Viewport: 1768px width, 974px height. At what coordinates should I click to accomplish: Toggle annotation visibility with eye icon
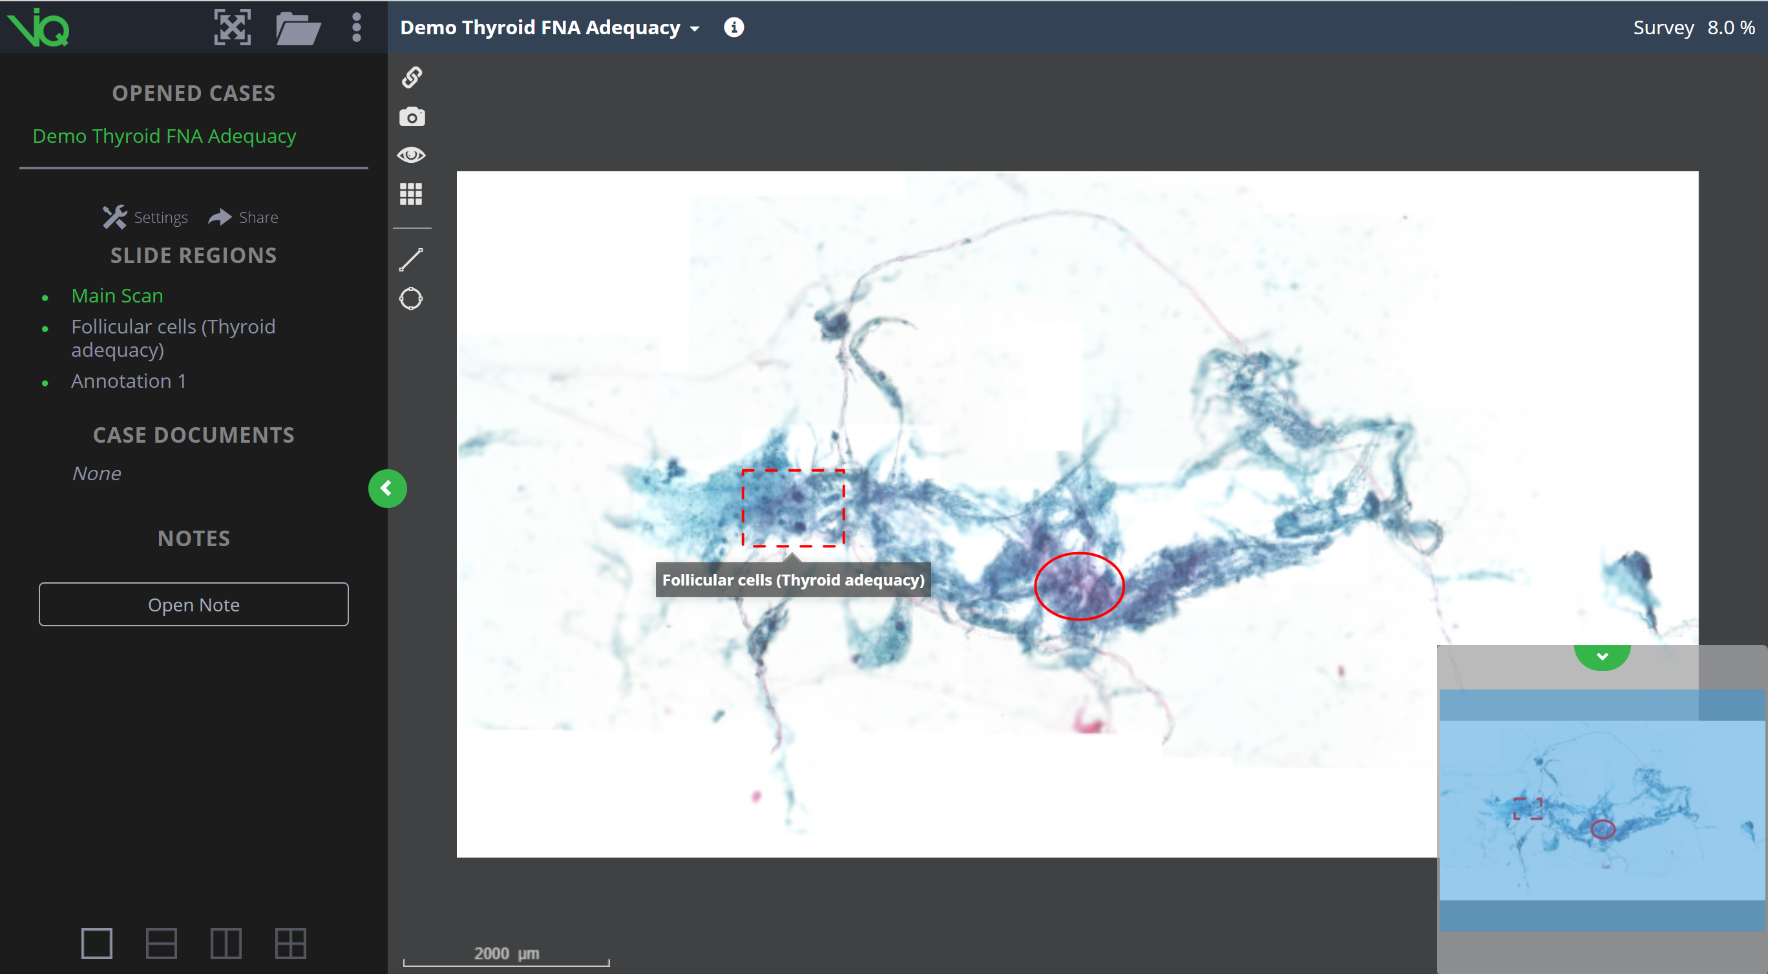[411, 155]
